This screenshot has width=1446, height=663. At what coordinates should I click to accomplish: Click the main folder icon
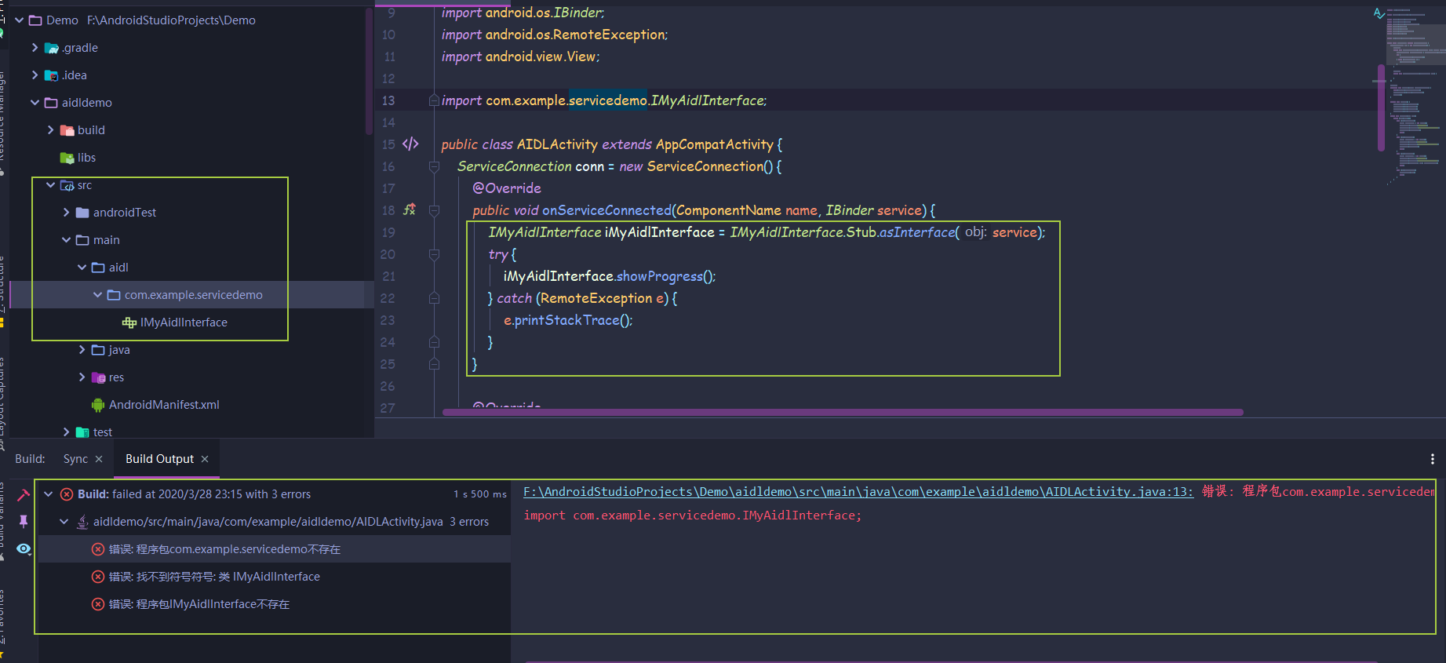82,240
